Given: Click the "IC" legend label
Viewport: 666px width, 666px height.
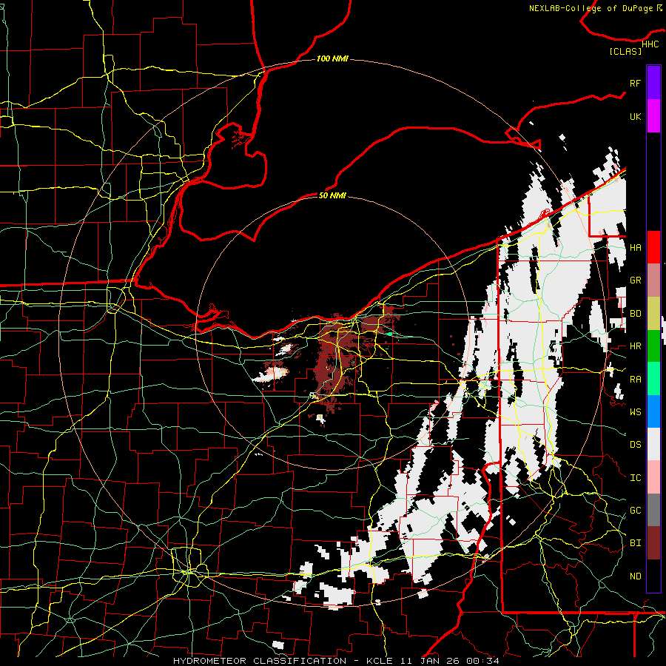Looking at the screenshot, I should 635,478.
